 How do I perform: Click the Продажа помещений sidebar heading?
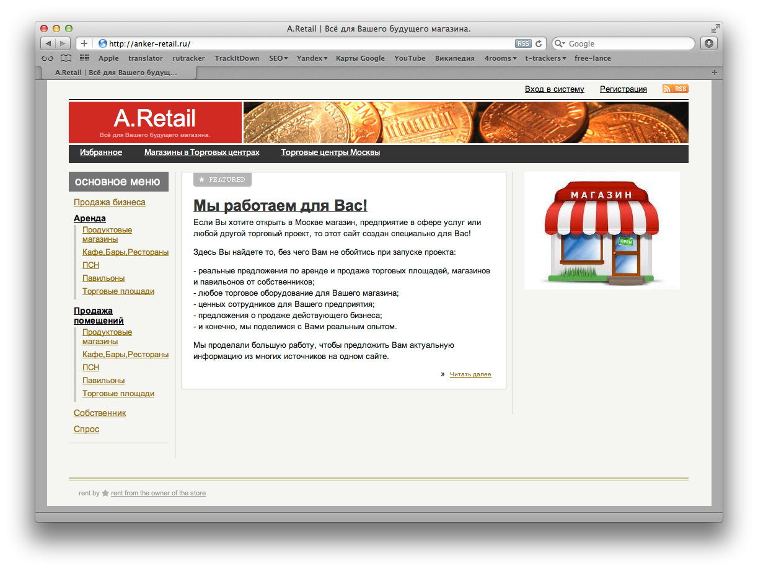pos(99,316)
